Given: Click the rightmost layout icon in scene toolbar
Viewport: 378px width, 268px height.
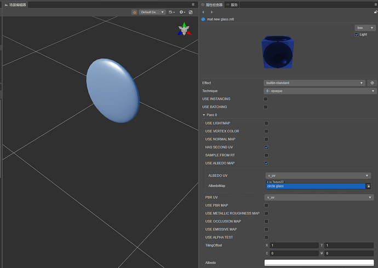Looking at the screenshot, I should [191, 12].
